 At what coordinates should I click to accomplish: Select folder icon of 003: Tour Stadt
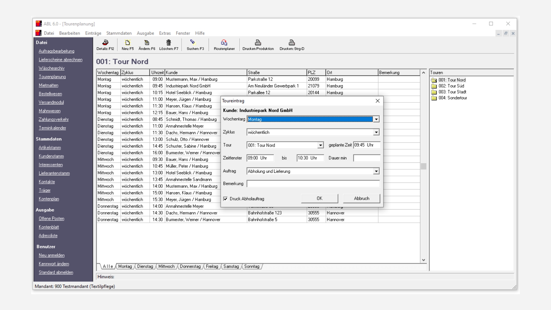[x=434, y=92]
